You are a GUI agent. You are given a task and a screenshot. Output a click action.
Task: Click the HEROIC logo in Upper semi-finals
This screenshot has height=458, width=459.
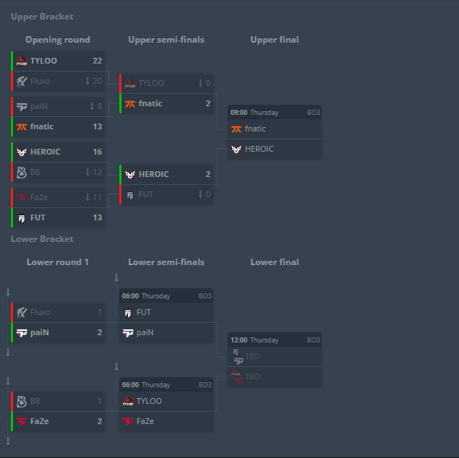(130, 175)
